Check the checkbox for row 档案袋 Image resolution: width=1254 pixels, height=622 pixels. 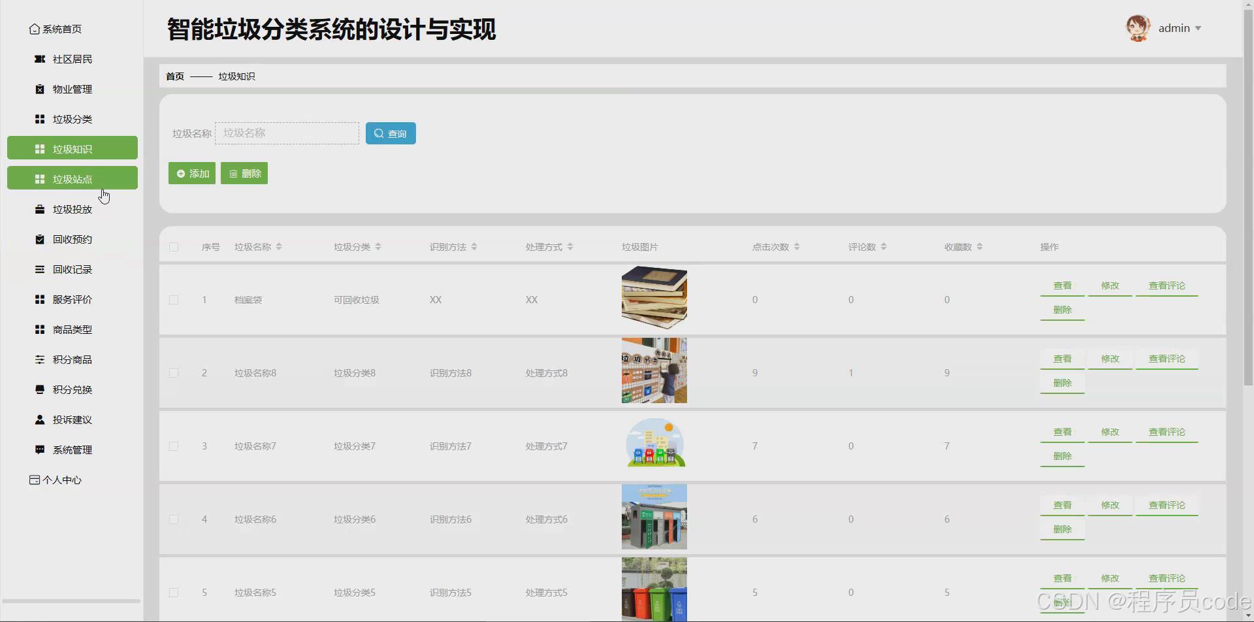click(x=174, y=300)
